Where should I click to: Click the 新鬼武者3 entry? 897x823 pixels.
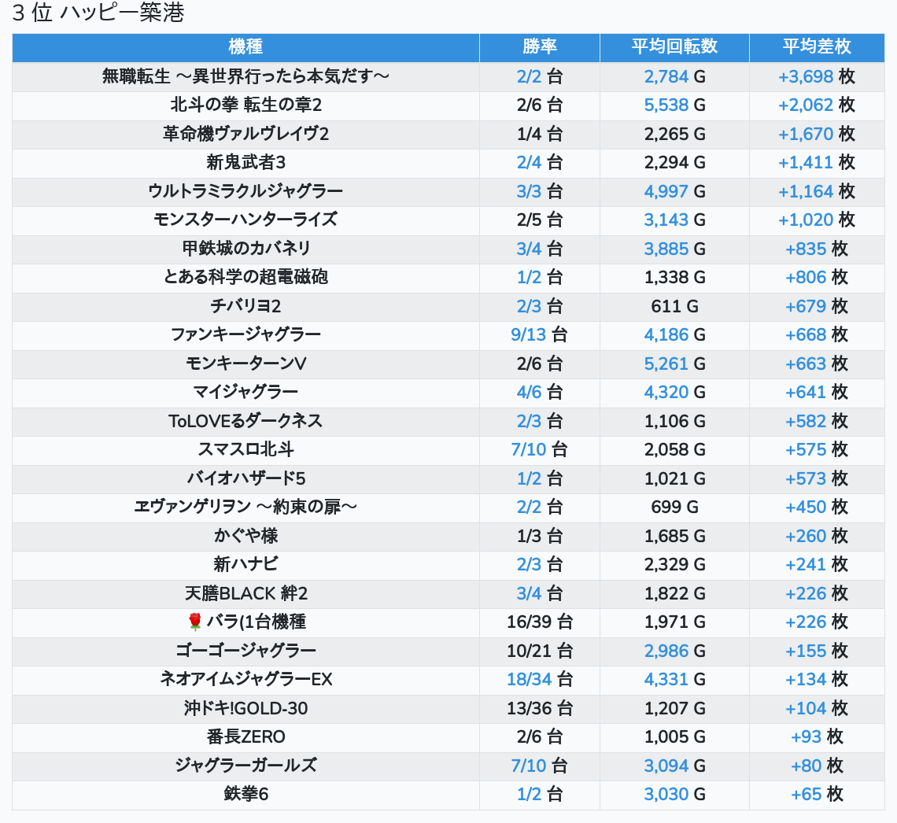pos(245,162)
